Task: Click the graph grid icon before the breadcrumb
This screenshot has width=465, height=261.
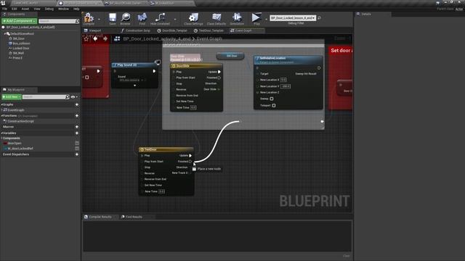Action: point(117,38)
